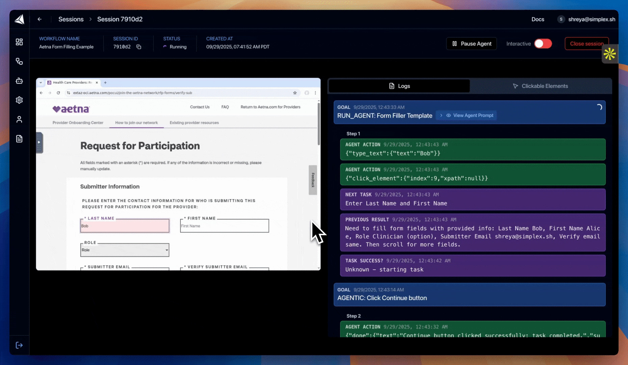Click the Close session button

(586, 44)
